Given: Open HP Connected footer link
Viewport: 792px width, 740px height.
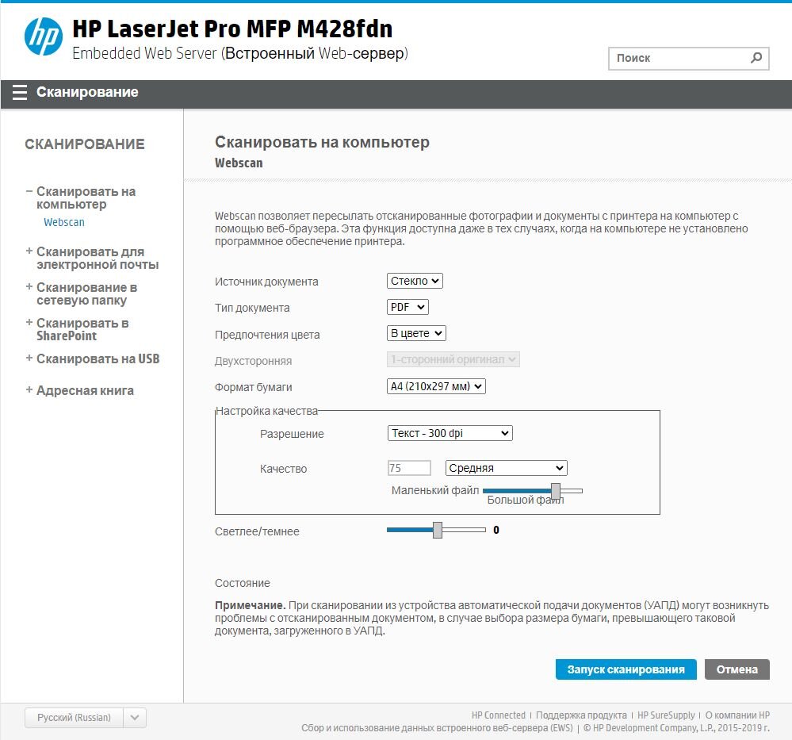Looking at the screenshot, I should click(499, 715).
